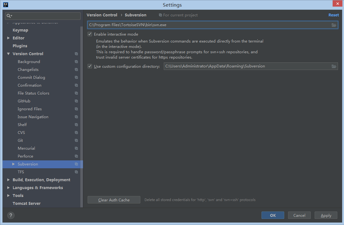Toggle Use custom configuration directory checkbox

(90, 66)
